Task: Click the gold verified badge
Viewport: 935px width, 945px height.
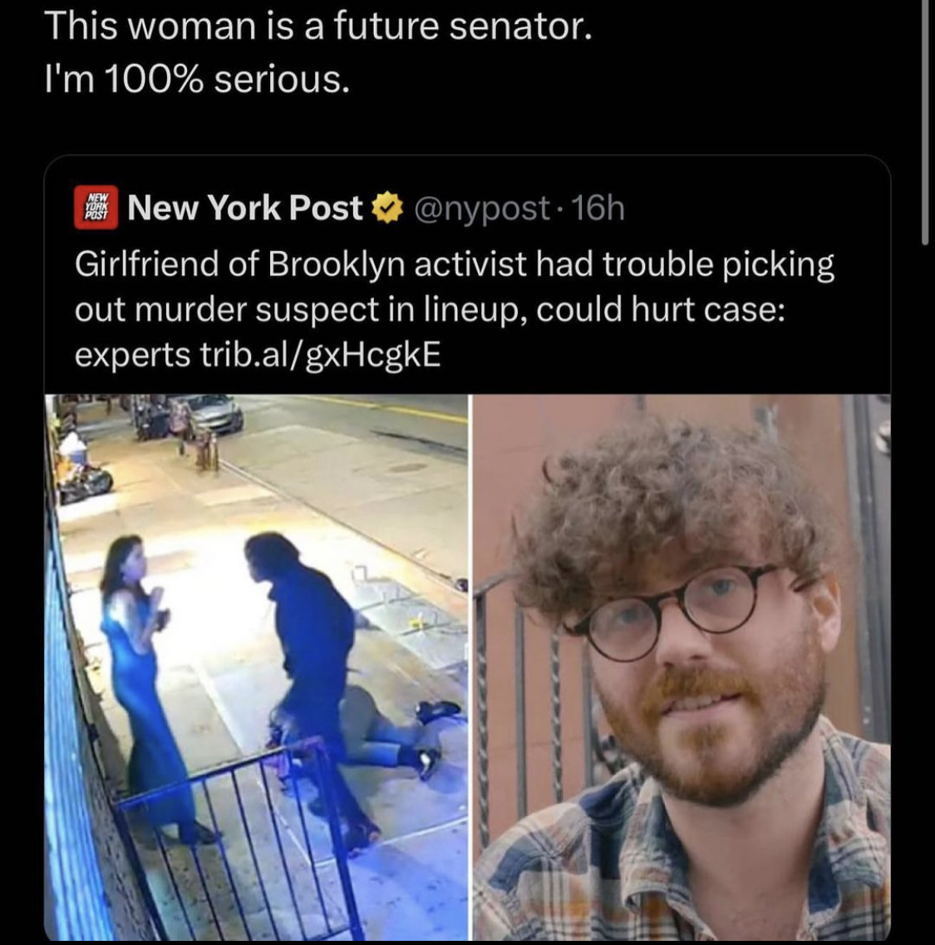Action: [387, 208]
